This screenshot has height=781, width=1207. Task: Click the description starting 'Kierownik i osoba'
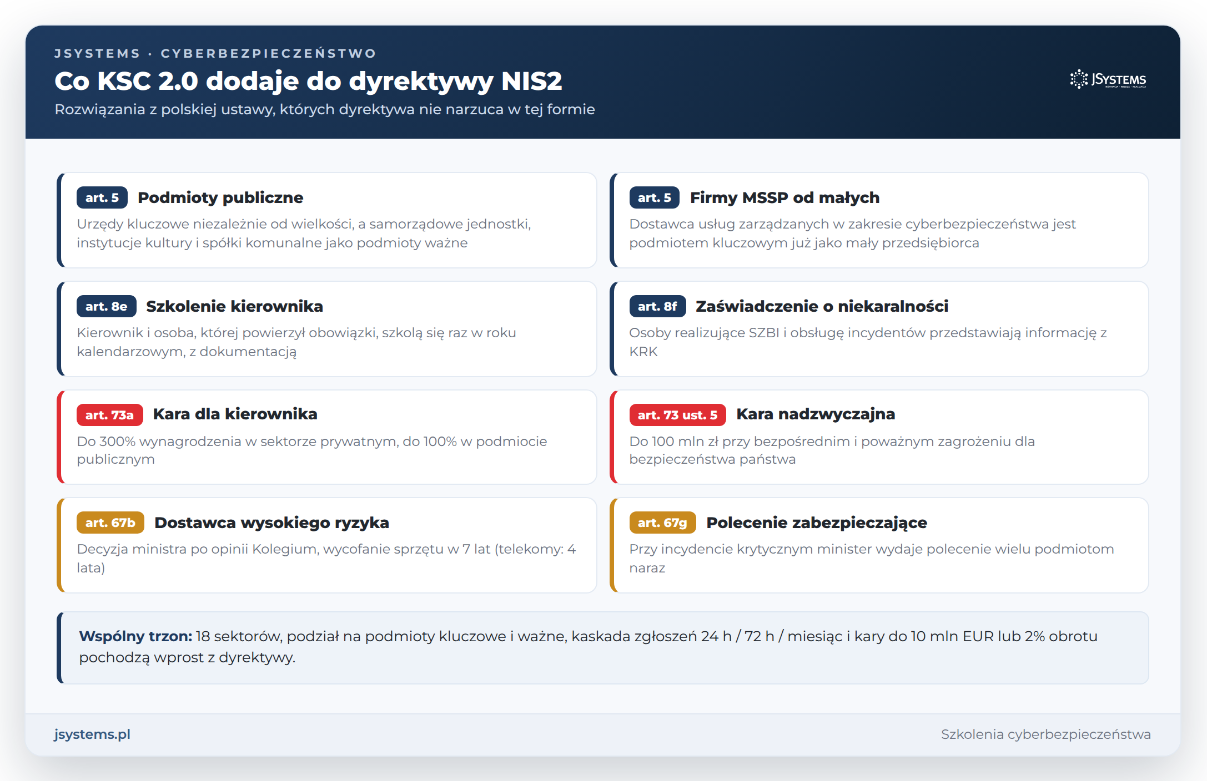(296, 342)
